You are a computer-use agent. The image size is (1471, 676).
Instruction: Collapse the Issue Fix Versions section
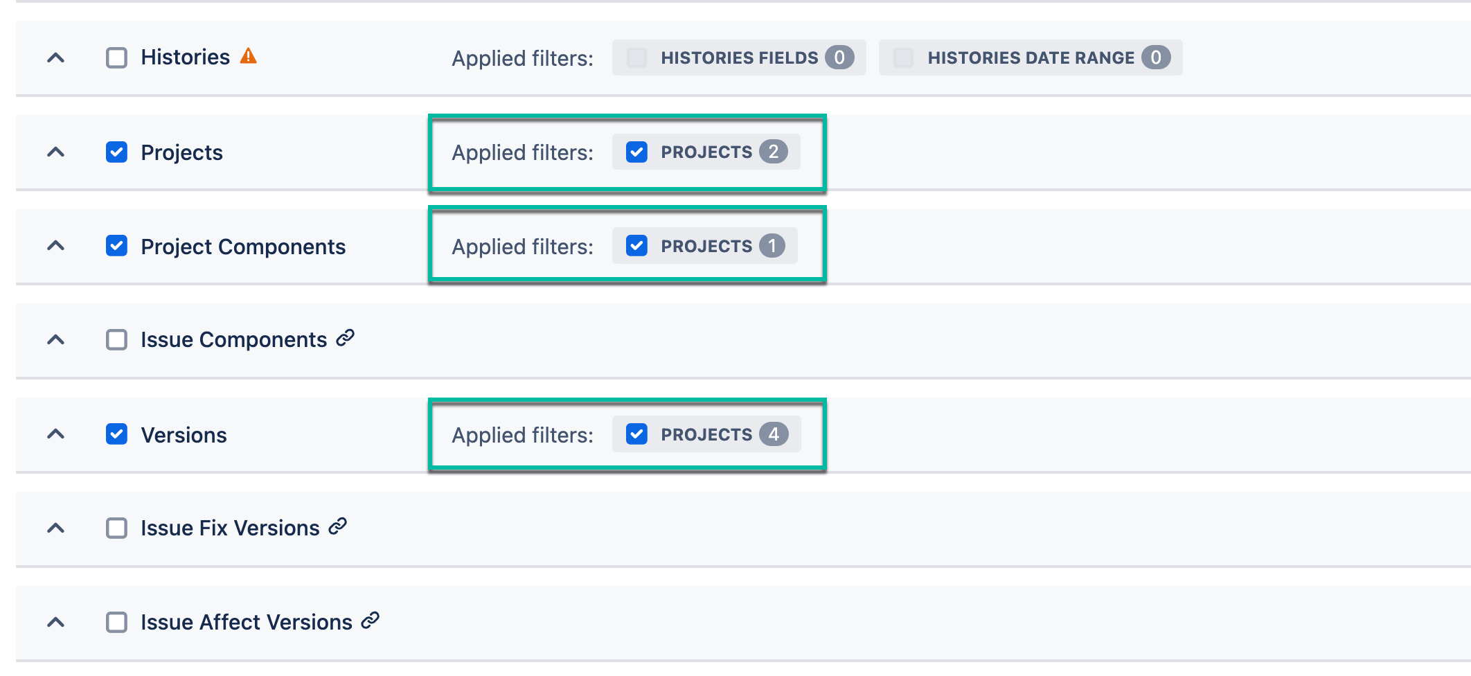[x=57, y=527]
